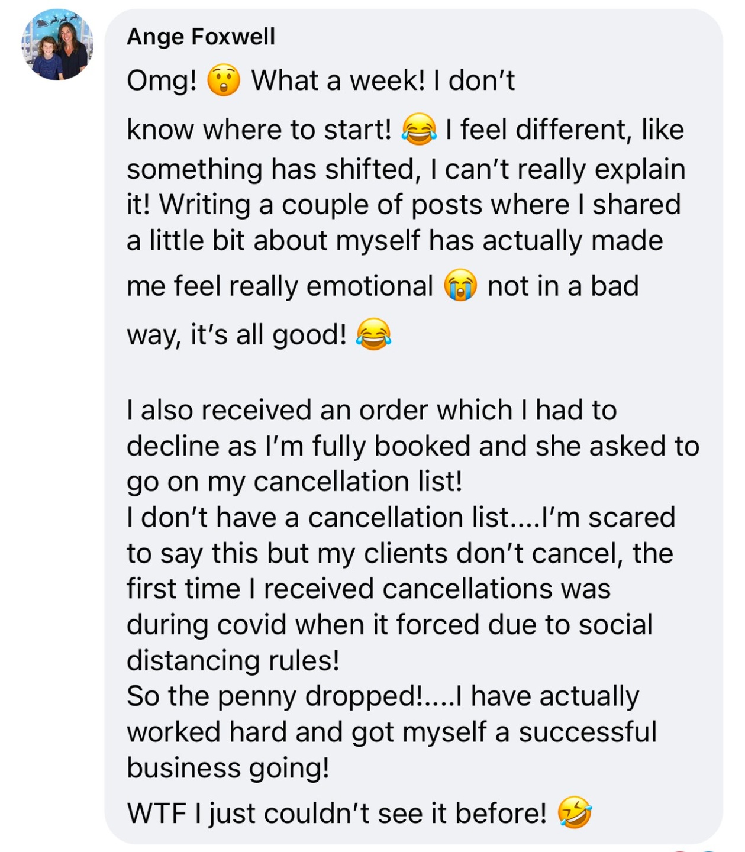Click the "distancing rules!" line
This screenshot has height=852, width=745.
(x=233, y=660)
